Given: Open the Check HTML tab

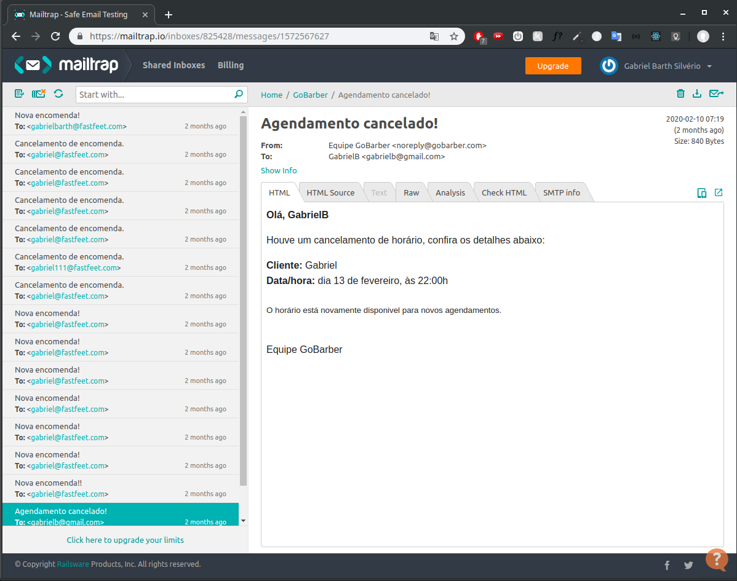Looking at the screenshot, I should (504, 192).
